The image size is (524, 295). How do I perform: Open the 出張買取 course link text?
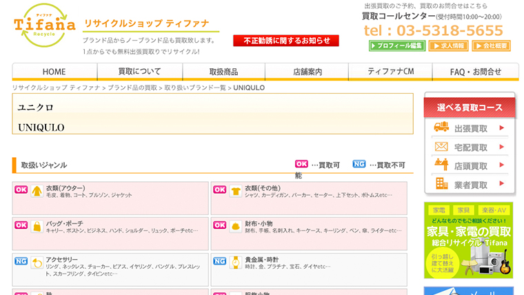pyautogui.click(x=470, y=129)
